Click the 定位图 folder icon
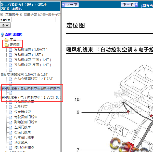The width and height of the screenshot is (153, 152). coord(7,45)
